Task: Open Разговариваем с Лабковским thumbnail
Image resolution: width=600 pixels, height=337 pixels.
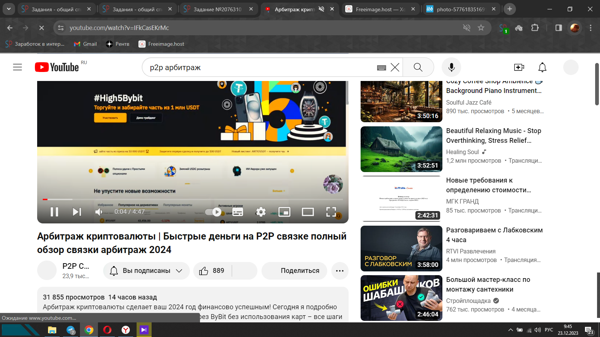Action: click(x=402, y=249)
